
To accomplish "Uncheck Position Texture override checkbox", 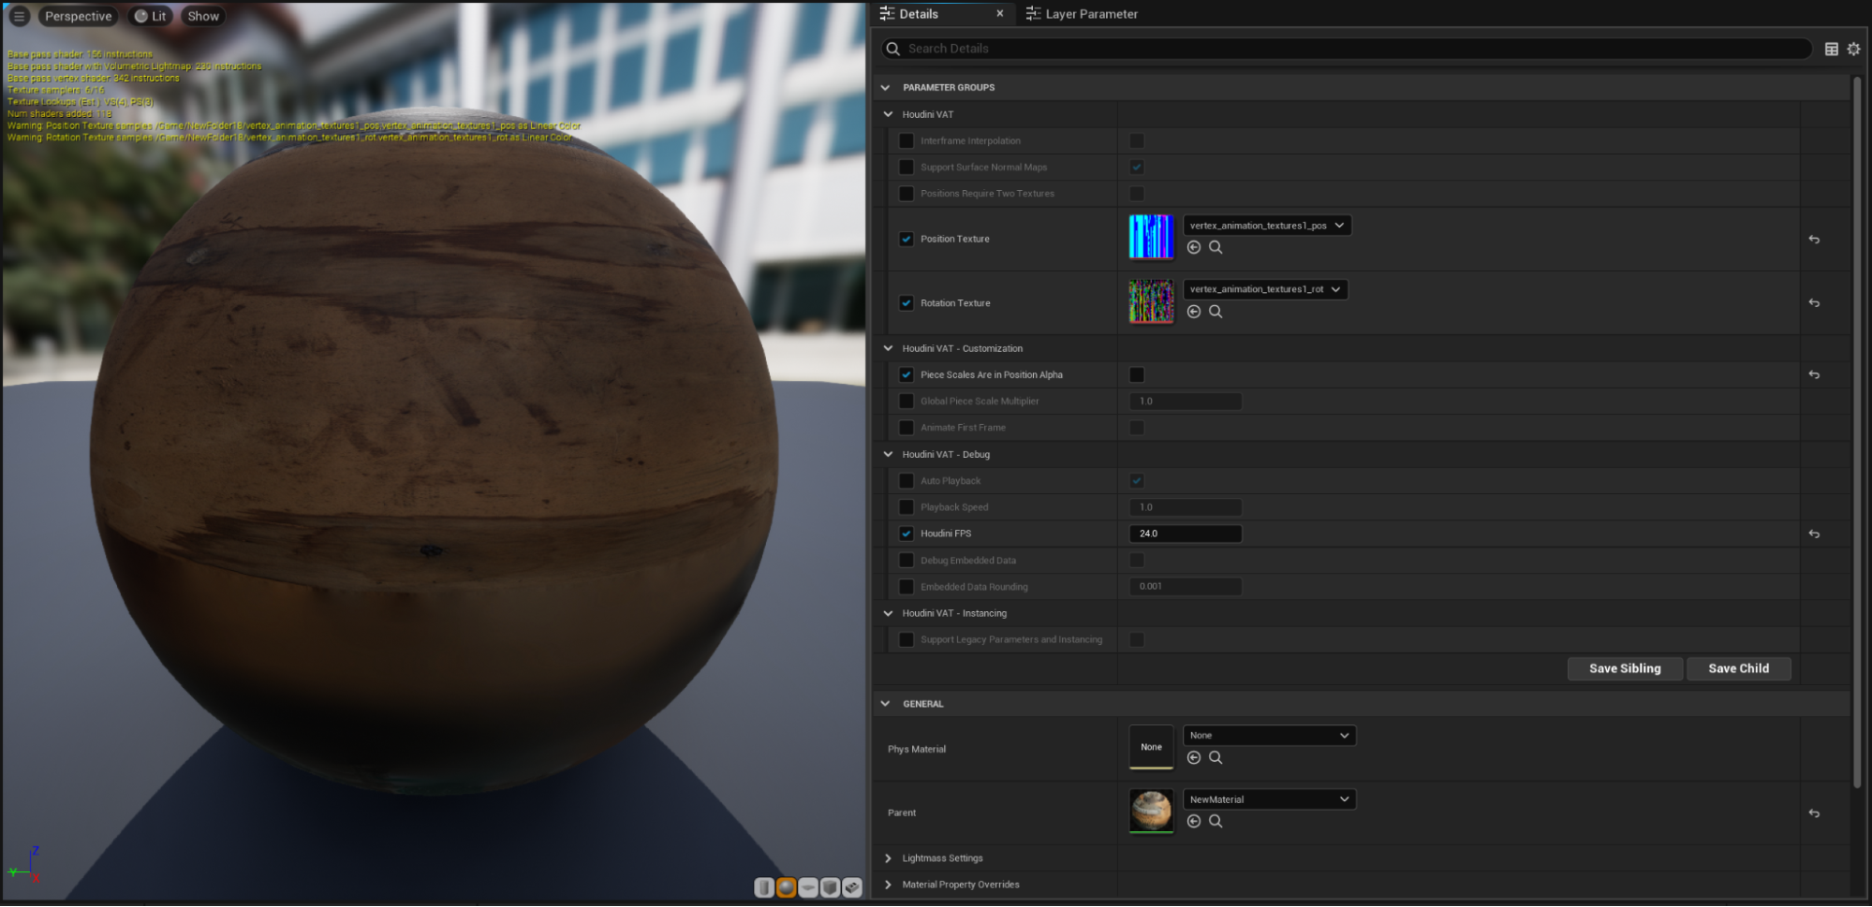I will (907, 239).
